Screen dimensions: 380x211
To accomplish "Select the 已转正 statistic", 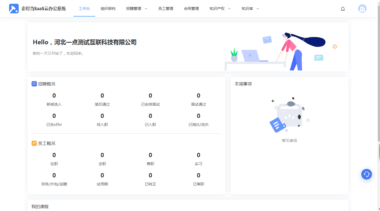I will tap(150, 180).
